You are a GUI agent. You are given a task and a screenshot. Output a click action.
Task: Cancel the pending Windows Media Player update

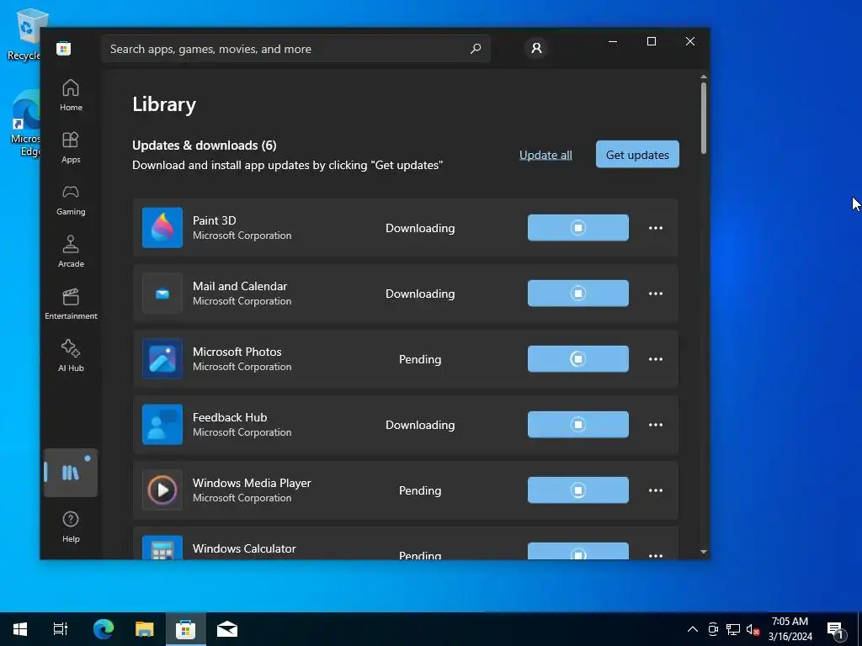click(x=577, y=490)
